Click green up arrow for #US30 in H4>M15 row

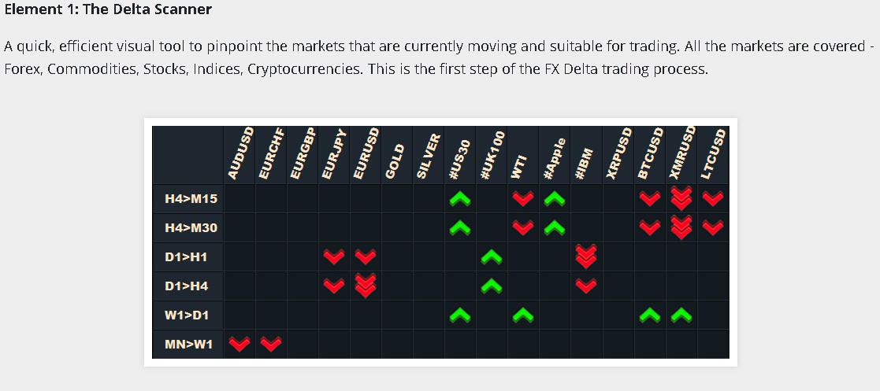point(460,199)
